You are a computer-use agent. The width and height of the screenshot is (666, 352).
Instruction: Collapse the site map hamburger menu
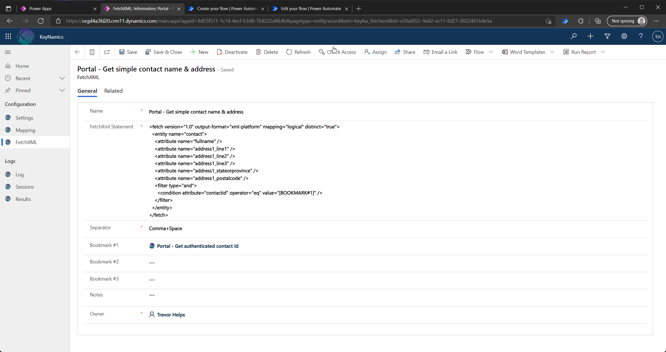click(x=8, y=52)
